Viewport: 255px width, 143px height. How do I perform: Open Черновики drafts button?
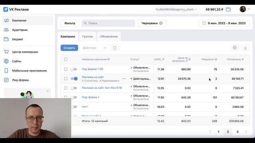[152, 23]
